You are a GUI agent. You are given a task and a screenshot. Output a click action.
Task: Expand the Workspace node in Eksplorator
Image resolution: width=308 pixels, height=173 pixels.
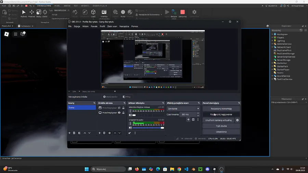tap(272, 34)
